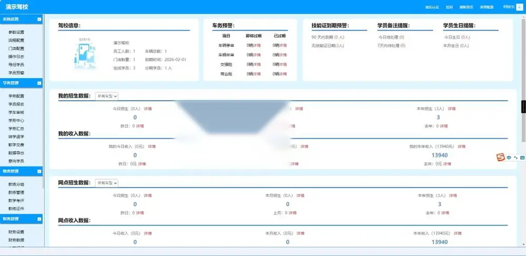Click 域名认证 in the top bar

click(x=432, y=7)
